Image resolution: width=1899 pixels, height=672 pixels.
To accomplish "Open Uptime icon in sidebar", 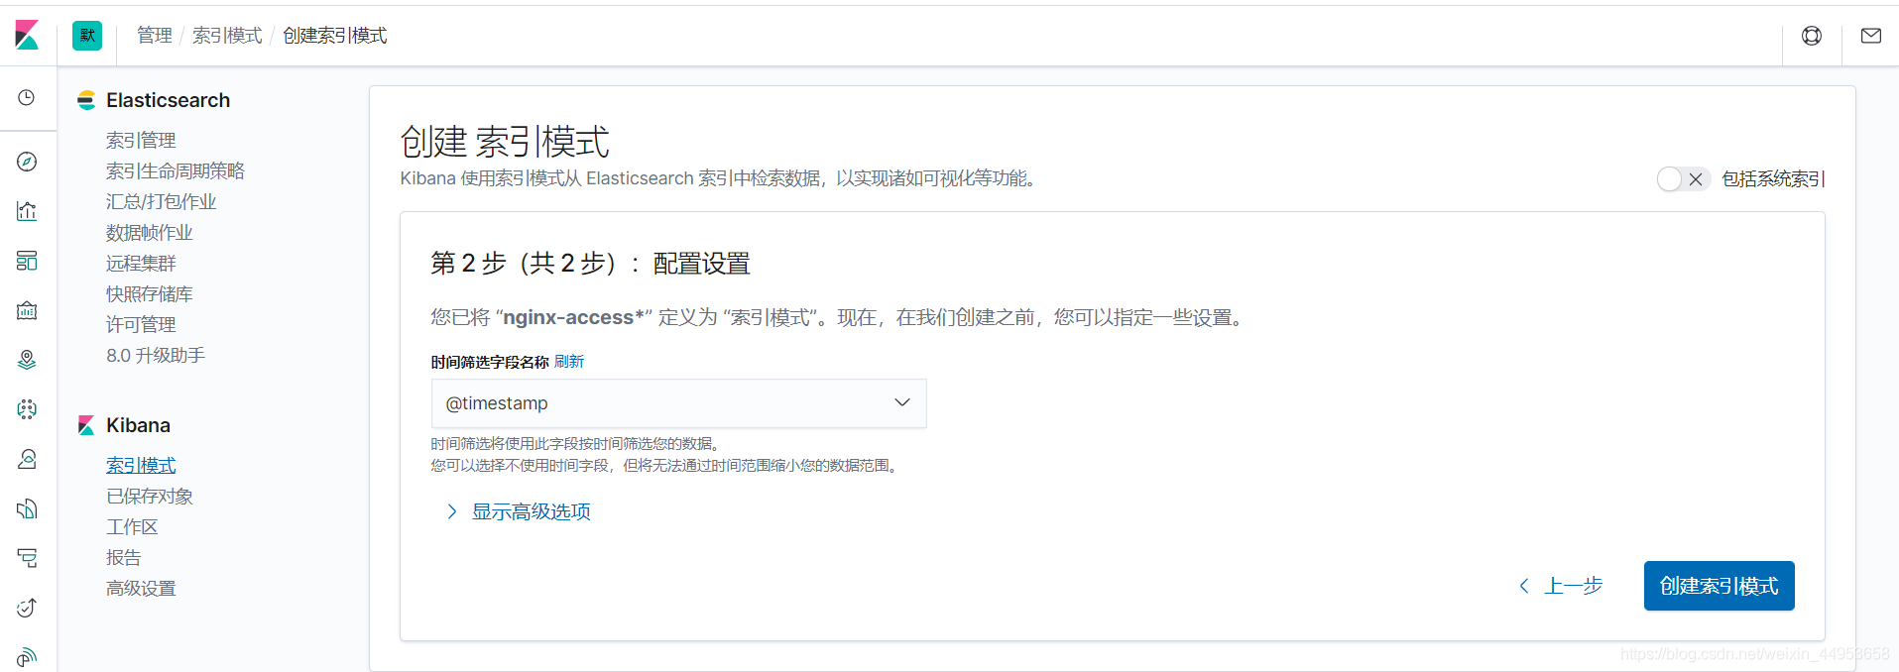I will [x=27, y=608].
